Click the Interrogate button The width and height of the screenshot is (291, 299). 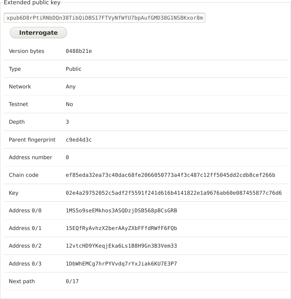point(38,32)
